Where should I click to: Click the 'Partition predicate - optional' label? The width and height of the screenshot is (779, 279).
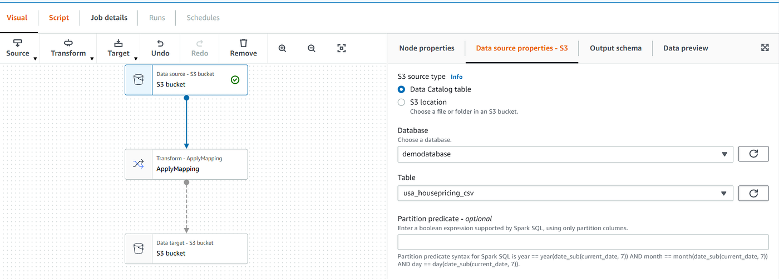coord(445,219)
